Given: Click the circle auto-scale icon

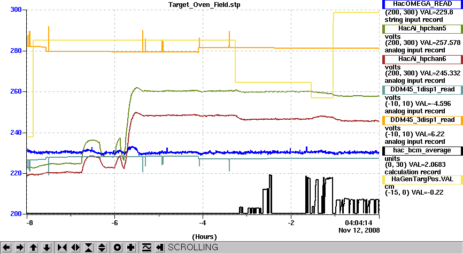Looking at the screenshot, I should pos(117,247).
